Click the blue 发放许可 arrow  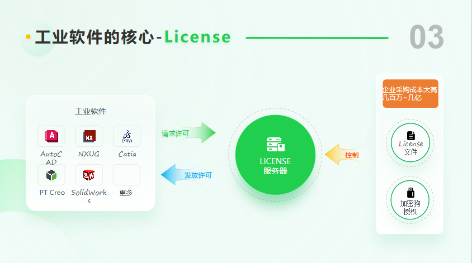(187, 175)
